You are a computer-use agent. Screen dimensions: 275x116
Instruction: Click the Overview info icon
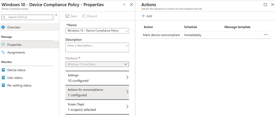click(3, 27)
